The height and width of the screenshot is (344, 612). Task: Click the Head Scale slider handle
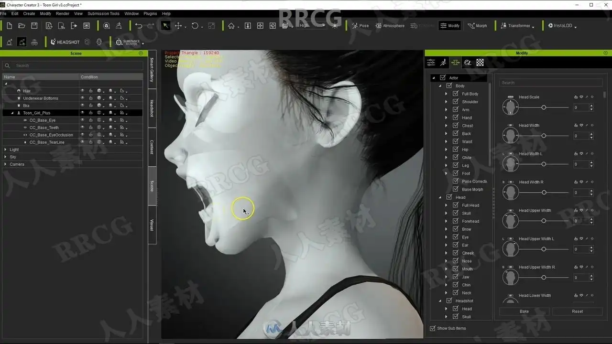point(544,107)
